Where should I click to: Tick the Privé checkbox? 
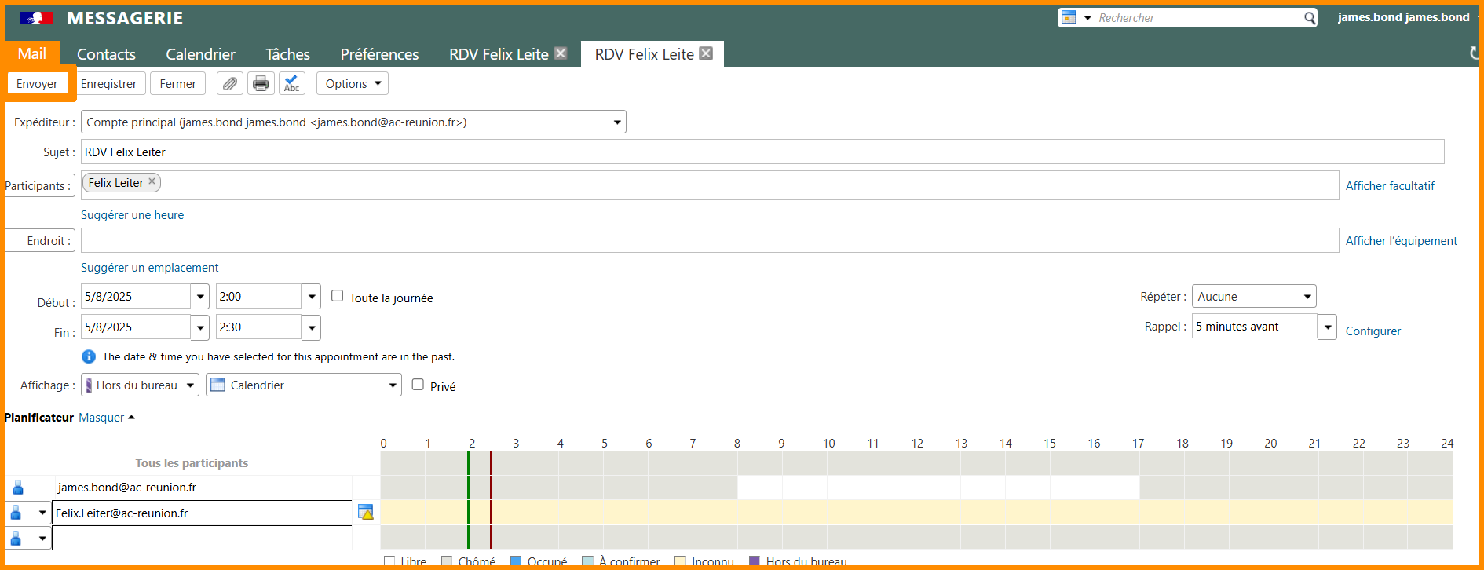(x=418, y=385)
